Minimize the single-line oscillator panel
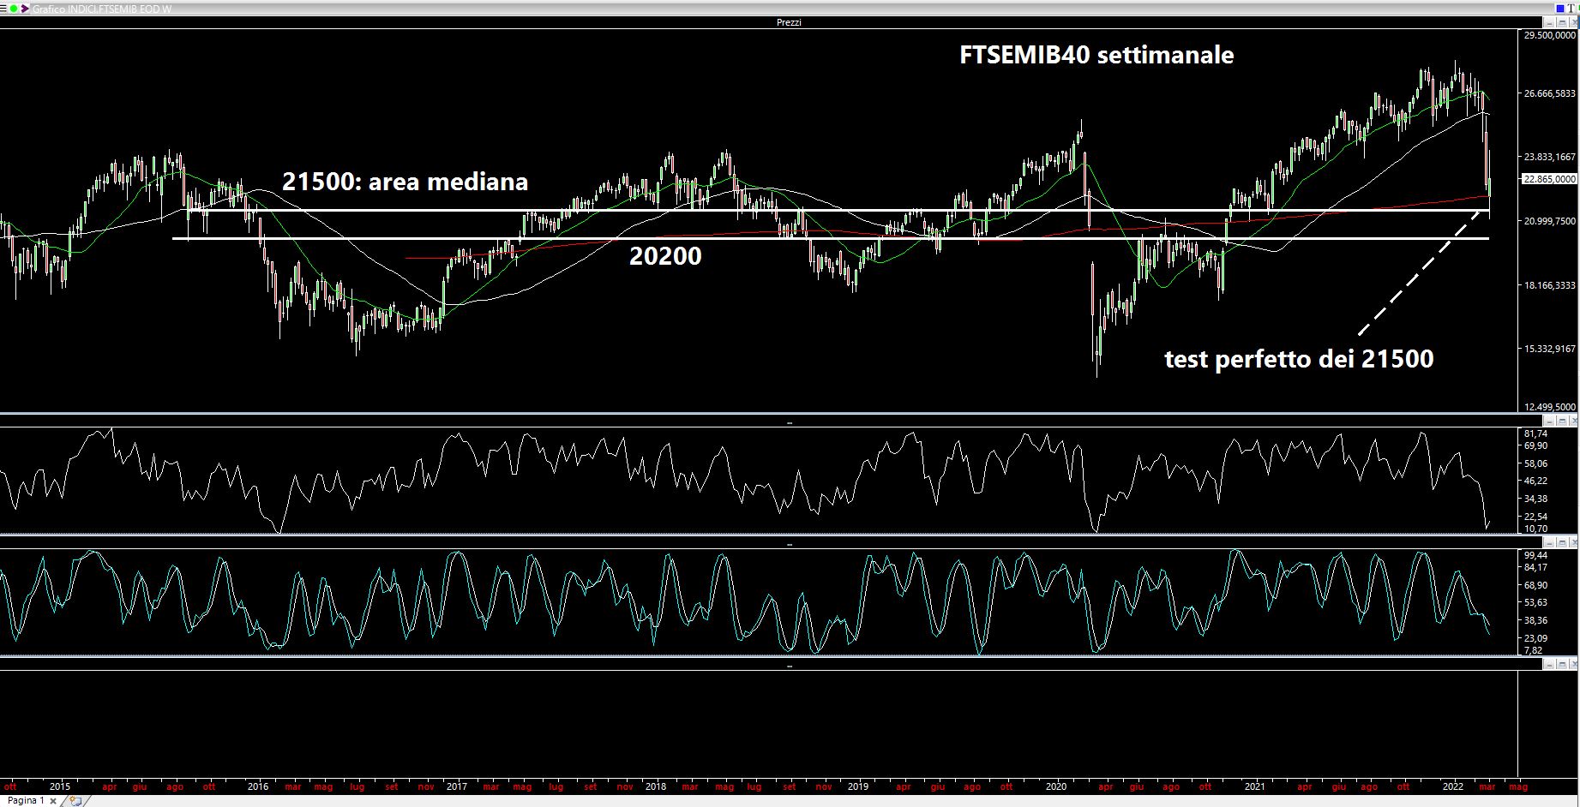This screenshot has width=1580, height=807. click(x=1549, y=421)
